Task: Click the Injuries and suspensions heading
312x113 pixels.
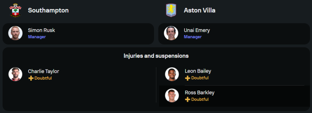Action: 156,56
